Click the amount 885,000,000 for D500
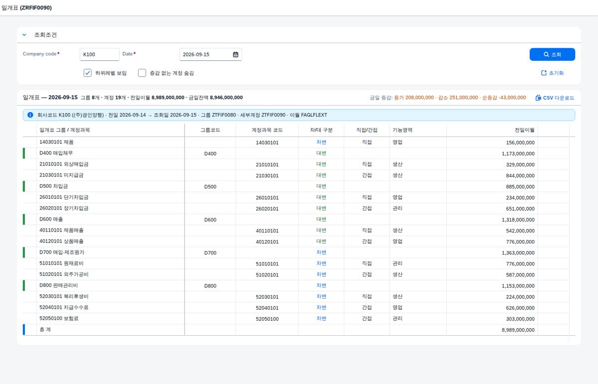 (x=520, y=187)
